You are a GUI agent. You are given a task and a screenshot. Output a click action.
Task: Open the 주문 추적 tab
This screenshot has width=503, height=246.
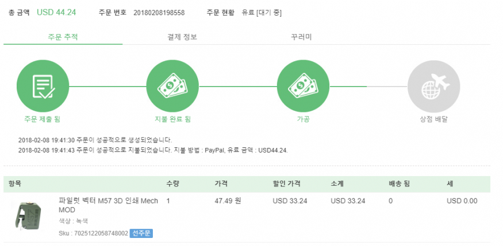pyautogui.click(x=63, y=37)
